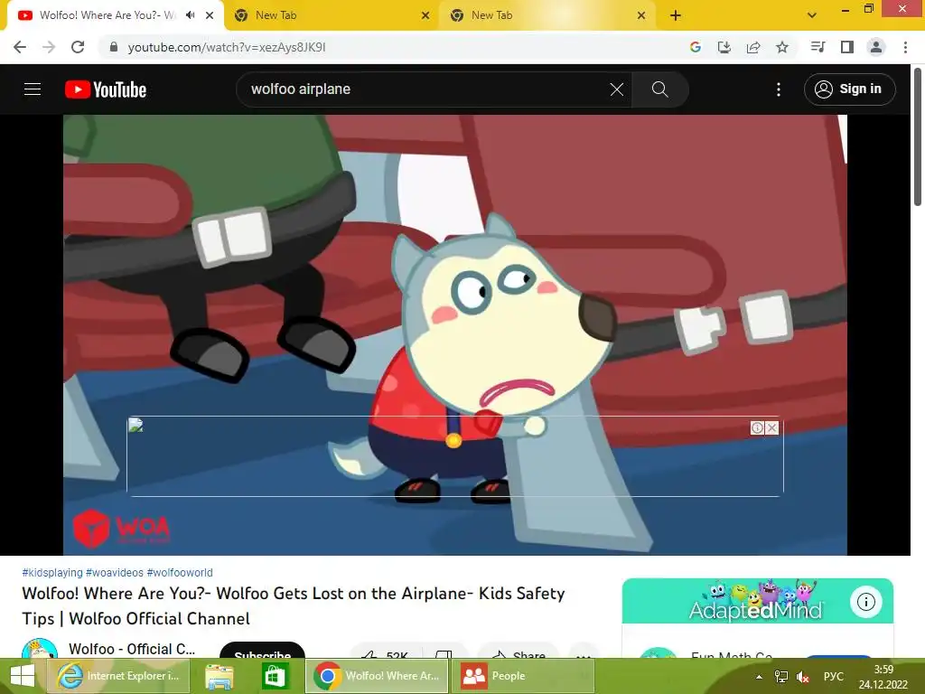Open the YouTube hamburger guide menu
This screenshot has width=925, height=694.
(33, 89)
